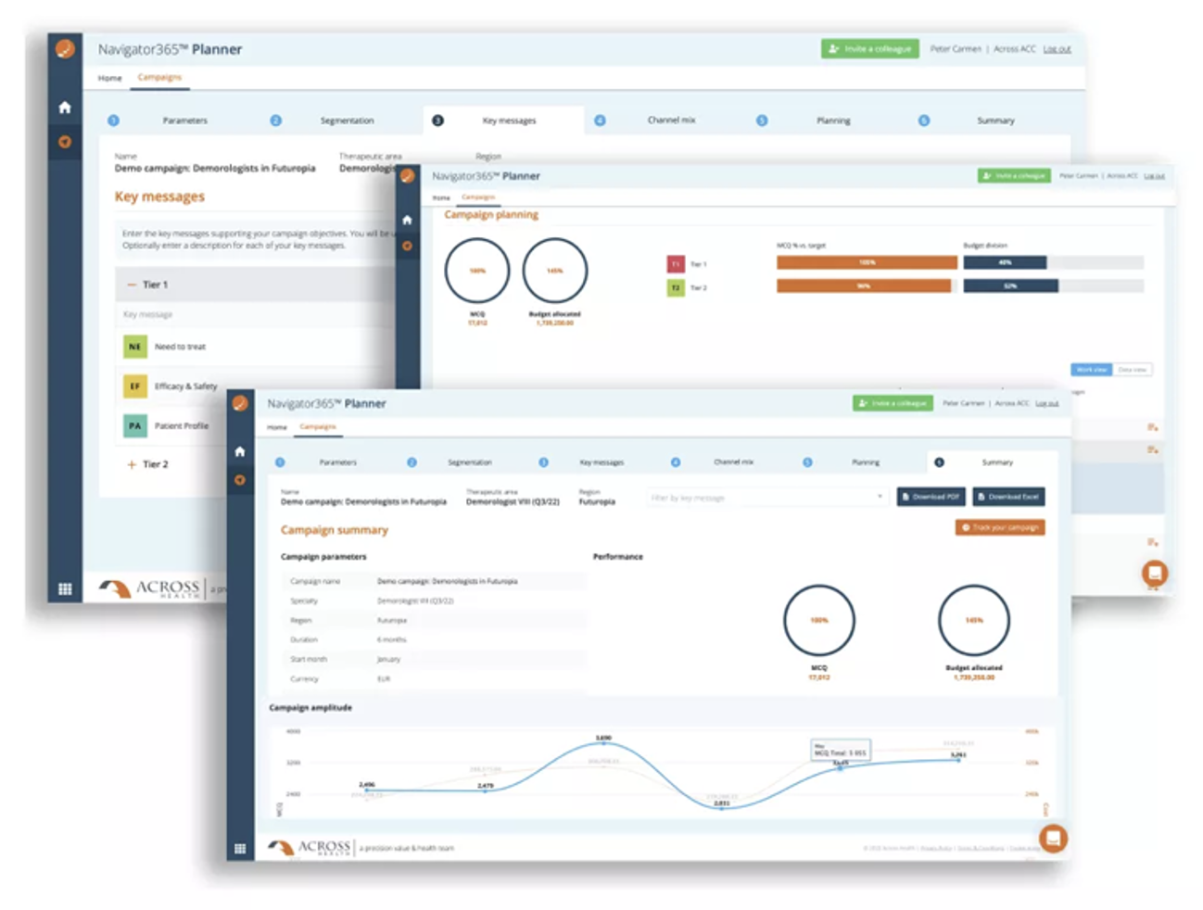
Task: Click the Track your campaign button
Action: coord(1000,527)
